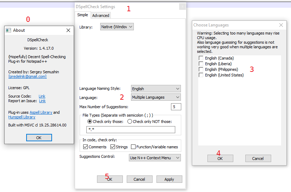
Task: Click 'Built with MSVC cl 19.25.28614.00' text
Action: pos(37,125)
